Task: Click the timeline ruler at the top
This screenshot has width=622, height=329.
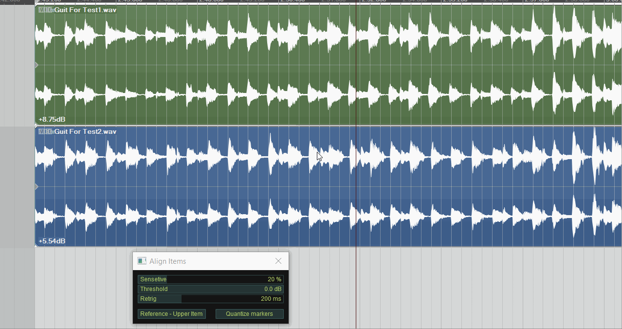Action: tap(311, 2)
